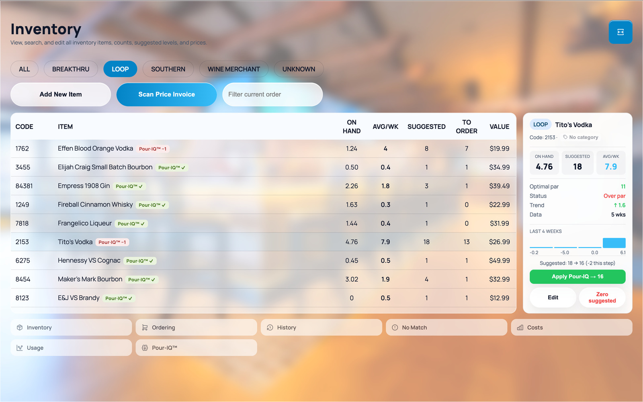Click the Usage graph icon
This screenshot has width=643, height=402.
tap(20, 348)
